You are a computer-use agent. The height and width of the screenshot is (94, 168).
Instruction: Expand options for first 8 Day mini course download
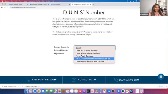[19, 86]
